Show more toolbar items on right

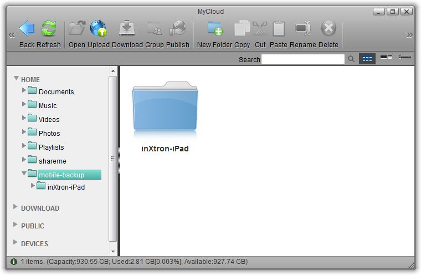click(409, 35)
